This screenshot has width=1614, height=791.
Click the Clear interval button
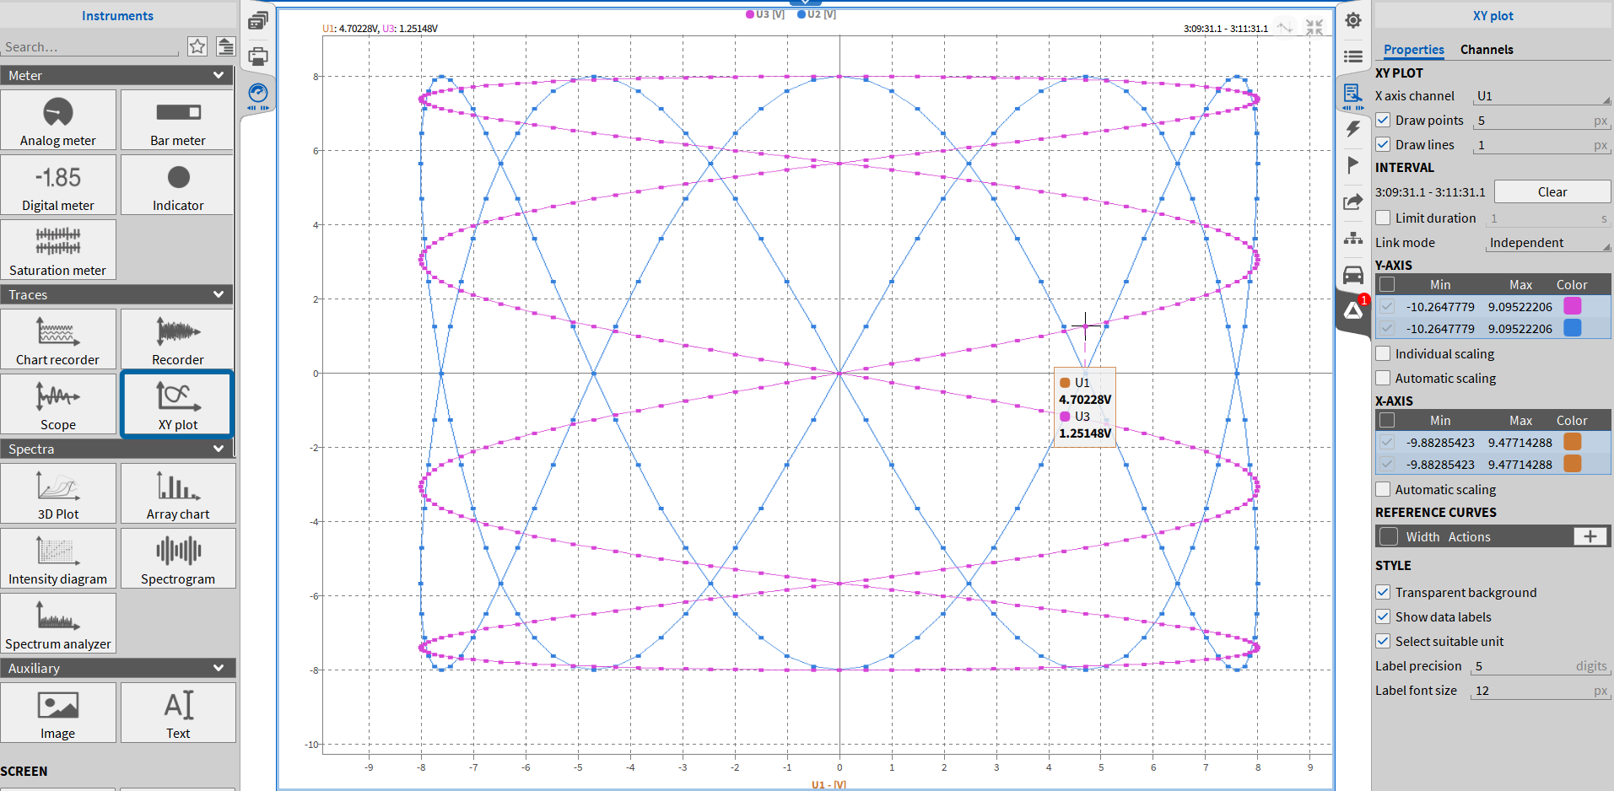[x=1552, y=191]
